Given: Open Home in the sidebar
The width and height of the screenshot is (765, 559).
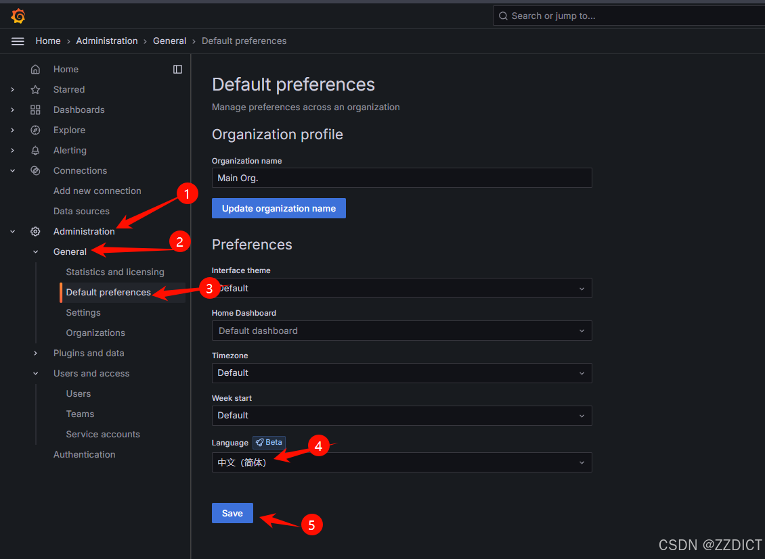Looking at the screenshot, I should pyautogui.click(x=66, y=69).
